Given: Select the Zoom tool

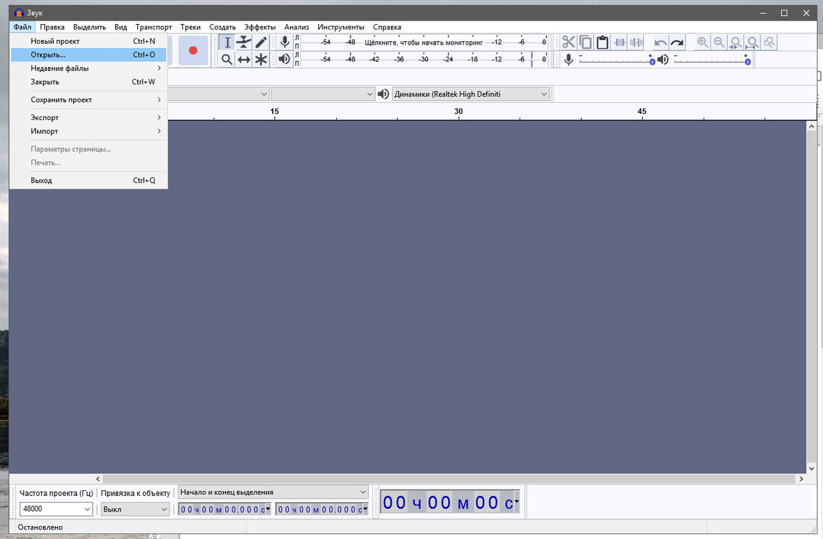Looking at the screenshot, I should (x=226, y=59).
